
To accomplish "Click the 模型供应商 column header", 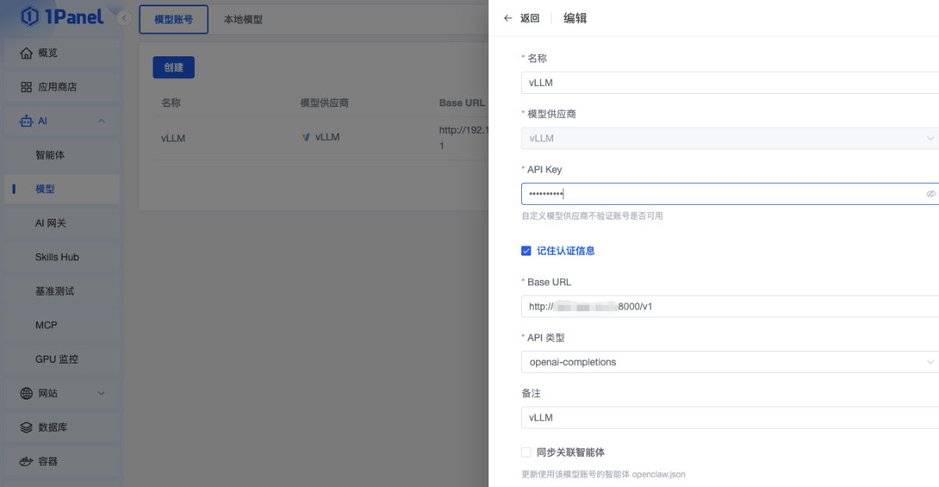I will (325, 103).
